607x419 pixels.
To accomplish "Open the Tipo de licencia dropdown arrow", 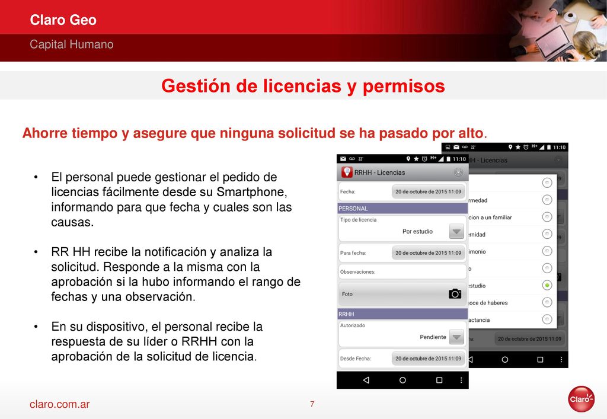I will pyautogui.click(x=456, y=231).
